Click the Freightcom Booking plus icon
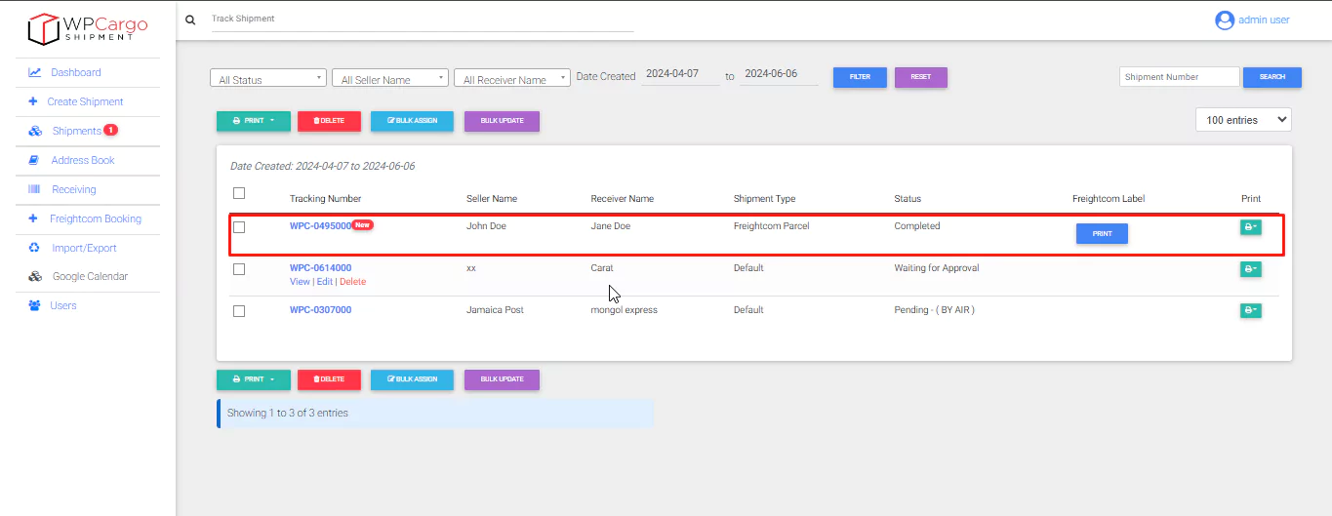1332x516 pixels. coord(33,218)
